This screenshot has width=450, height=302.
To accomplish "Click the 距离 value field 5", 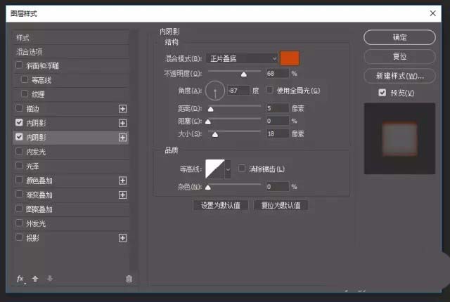I will click(277, 108).
